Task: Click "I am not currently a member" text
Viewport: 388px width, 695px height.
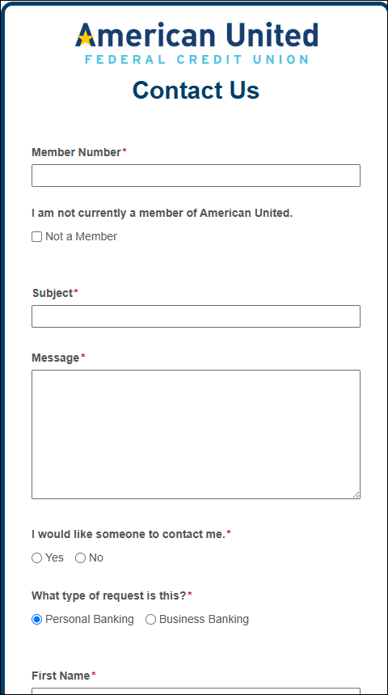Action: click(x=162, y=214)
